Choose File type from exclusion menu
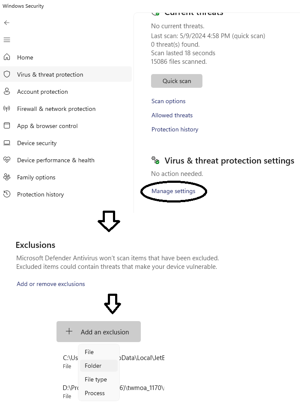 coord(96,379)
